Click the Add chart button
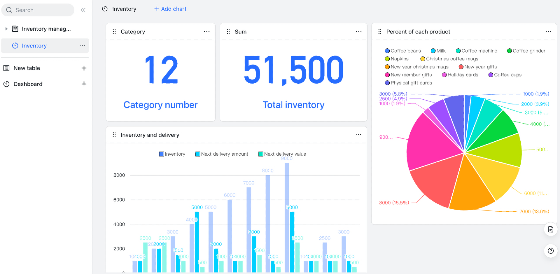 170,9
